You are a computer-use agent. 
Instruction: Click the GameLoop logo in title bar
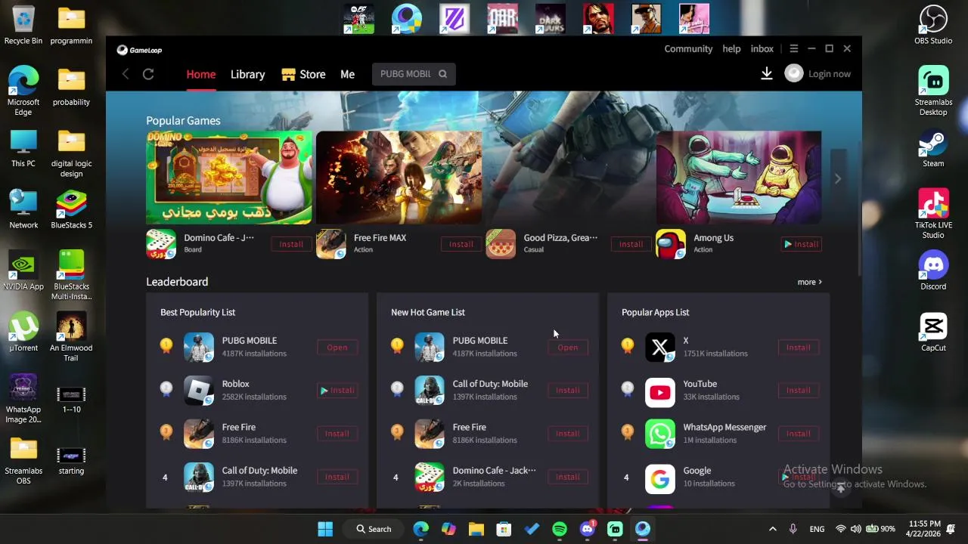coord(139,50)
